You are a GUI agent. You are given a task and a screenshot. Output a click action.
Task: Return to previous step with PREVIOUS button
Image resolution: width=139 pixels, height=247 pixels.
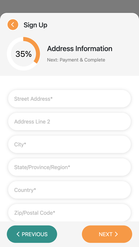[x=32, y=234]
